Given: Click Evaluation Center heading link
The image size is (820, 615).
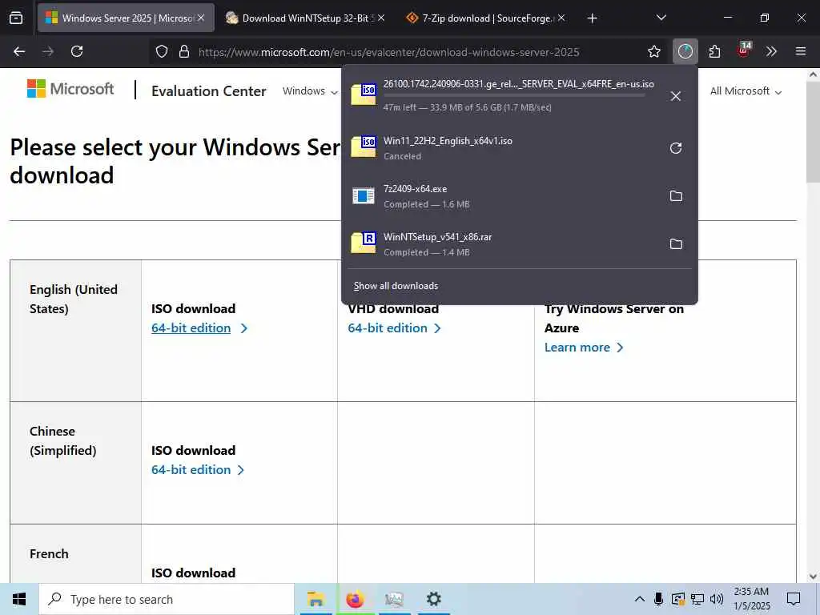Looking at the screenshot, I should click(x=209, y=91).
